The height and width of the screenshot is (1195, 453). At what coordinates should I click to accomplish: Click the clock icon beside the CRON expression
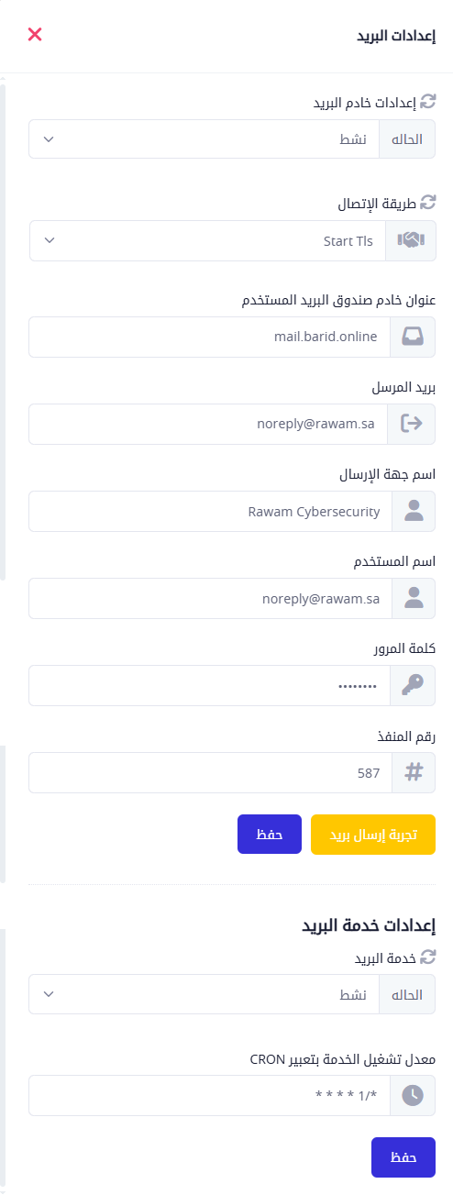pos(414,1094)
